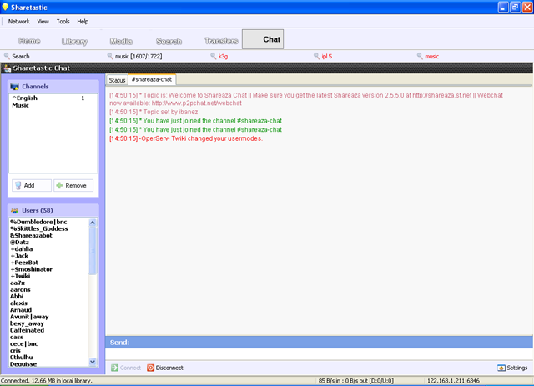Click the Search magnifier icon in search bar

tap(8, 57)
